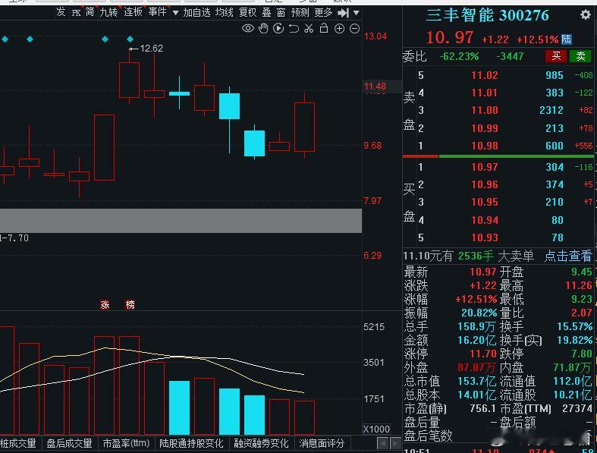Viewport: 597px width, 453px height.
Task: Click the 三丰智能 300276 stock title
Action: click(x=487, y=15)
